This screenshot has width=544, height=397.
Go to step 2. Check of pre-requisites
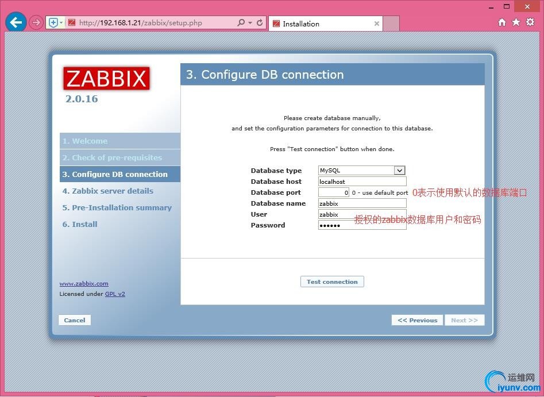point(120,157)
